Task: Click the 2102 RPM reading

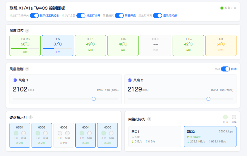Action: (23, 89)
